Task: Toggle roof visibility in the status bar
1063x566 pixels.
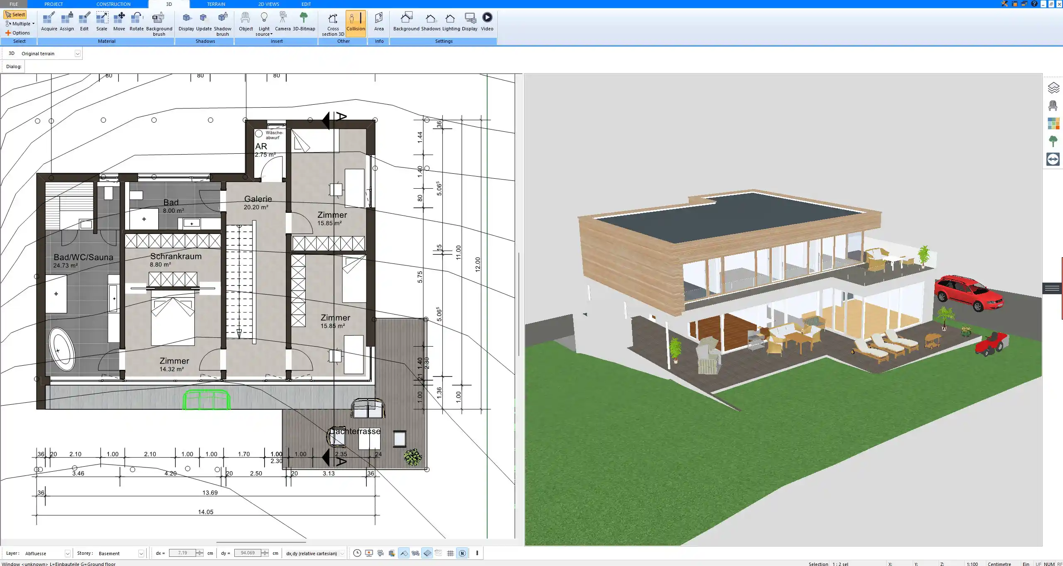Action: tap(403, 553)
